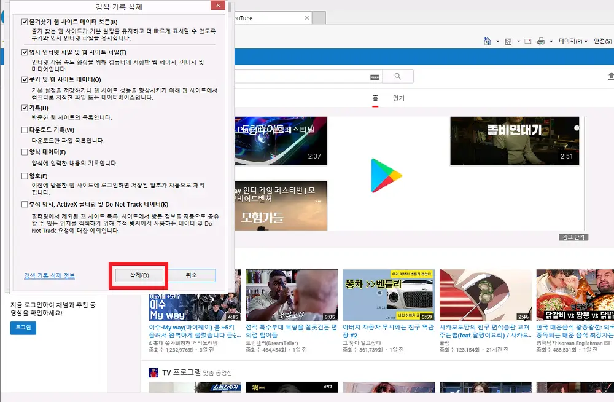Open the 모험가들 indie game thumbnail

(x=281, y=205)
